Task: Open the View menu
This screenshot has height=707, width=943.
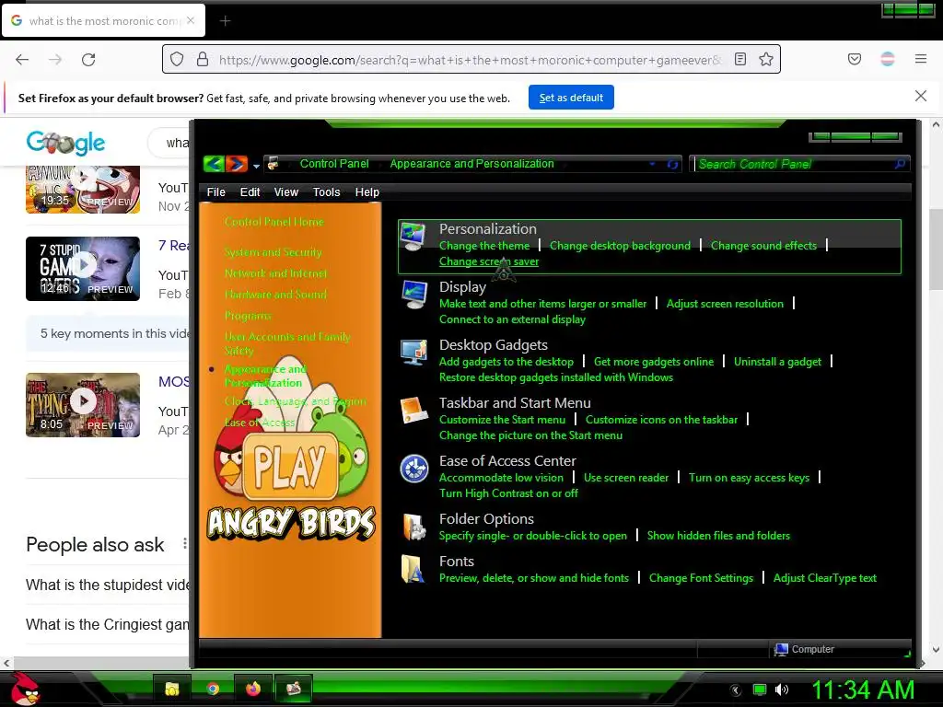Action: click(x=285, y=191)
